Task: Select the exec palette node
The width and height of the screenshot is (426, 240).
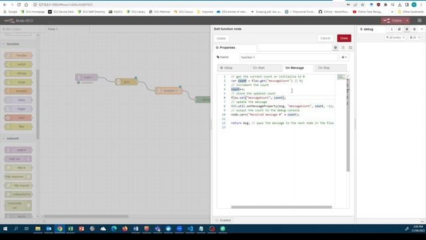Action: [x=18, y=118]
